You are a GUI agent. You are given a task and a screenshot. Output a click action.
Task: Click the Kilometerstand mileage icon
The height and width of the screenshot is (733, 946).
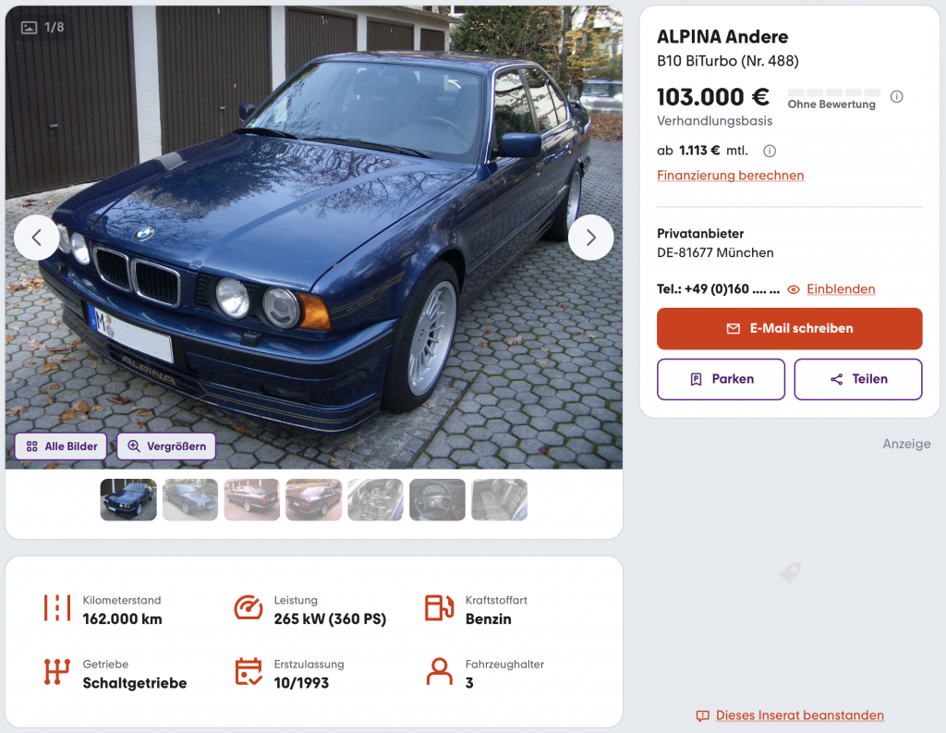(x=57, y=608)
